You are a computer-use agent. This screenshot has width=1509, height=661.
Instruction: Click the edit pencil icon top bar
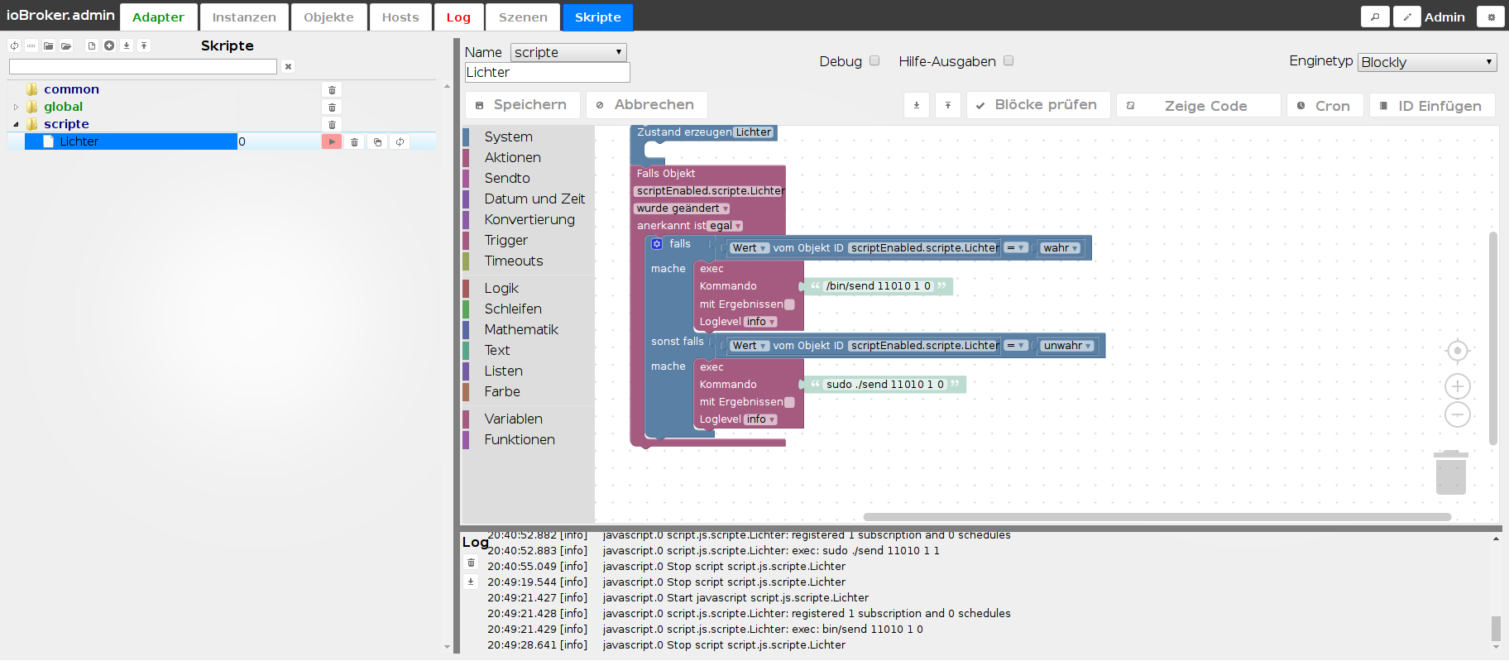tap(1406, 17)
